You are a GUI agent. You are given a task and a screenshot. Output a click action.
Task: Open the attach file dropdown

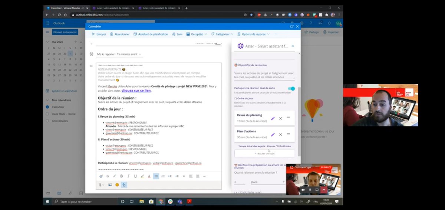click(x=102, y=184)
